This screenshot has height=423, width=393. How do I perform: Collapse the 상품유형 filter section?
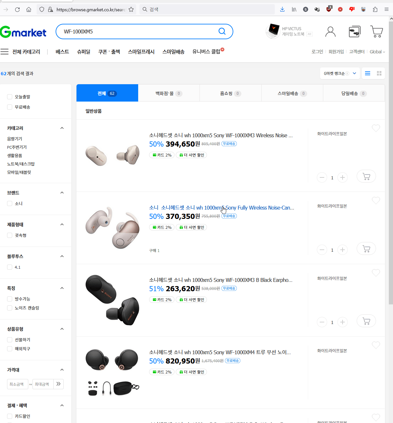click(62, 329)
